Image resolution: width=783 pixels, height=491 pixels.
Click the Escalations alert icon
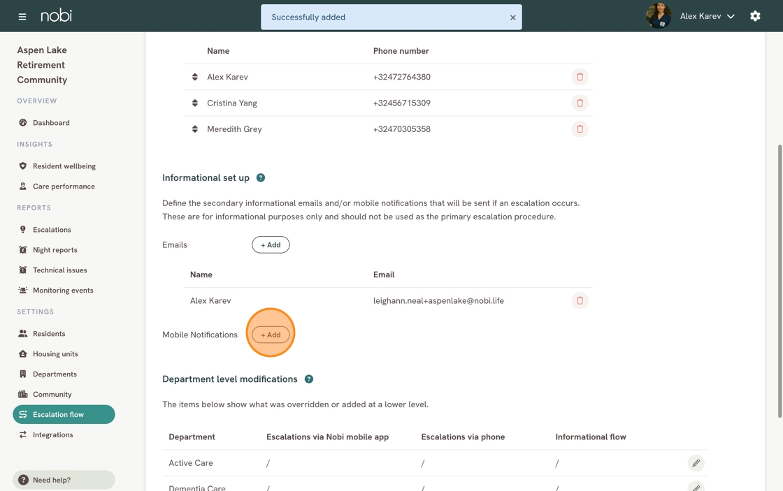pyautogui.click(x=23, y=230)
